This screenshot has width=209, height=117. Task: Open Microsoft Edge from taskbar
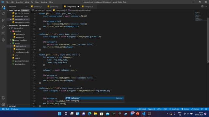[x=89, y=114]
